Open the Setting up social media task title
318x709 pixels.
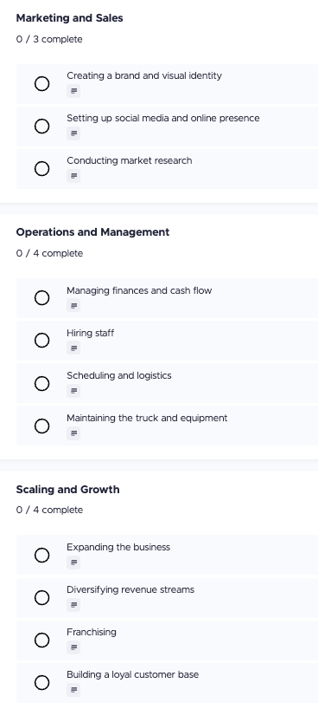[163, 118]
